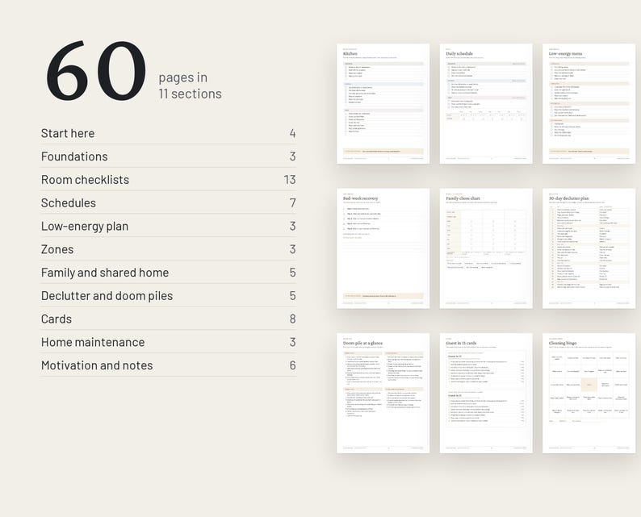Viewport: 641px width, 517px height.
Task: Select the 'Schedules' section label
Action: pyautogui.click(x=69, y=203)
